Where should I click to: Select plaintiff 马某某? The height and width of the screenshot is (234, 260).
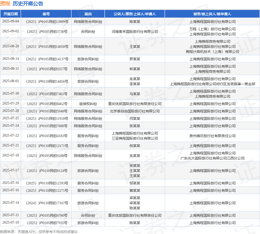(135, 94)
